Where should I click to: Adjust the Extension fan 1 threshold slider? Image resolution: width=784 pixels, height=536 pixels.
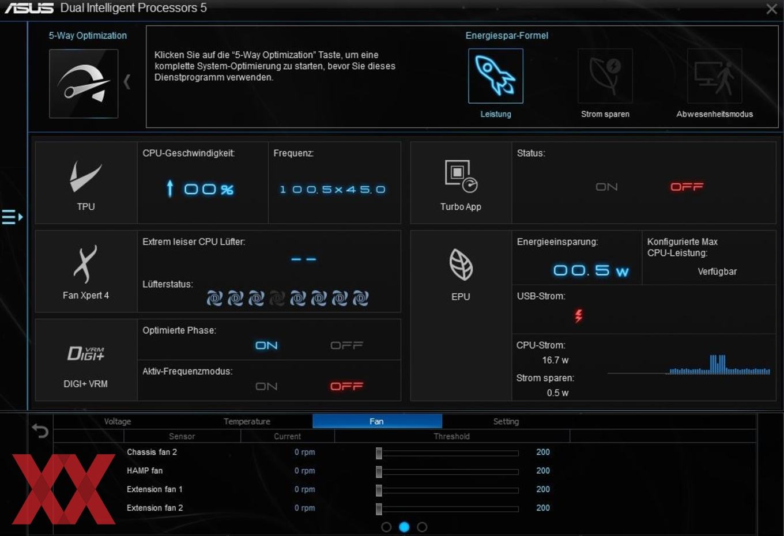379,490
